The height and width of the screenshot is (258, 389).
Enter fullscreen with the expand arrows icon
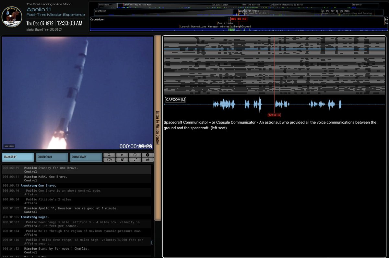[x=135, y=159]
